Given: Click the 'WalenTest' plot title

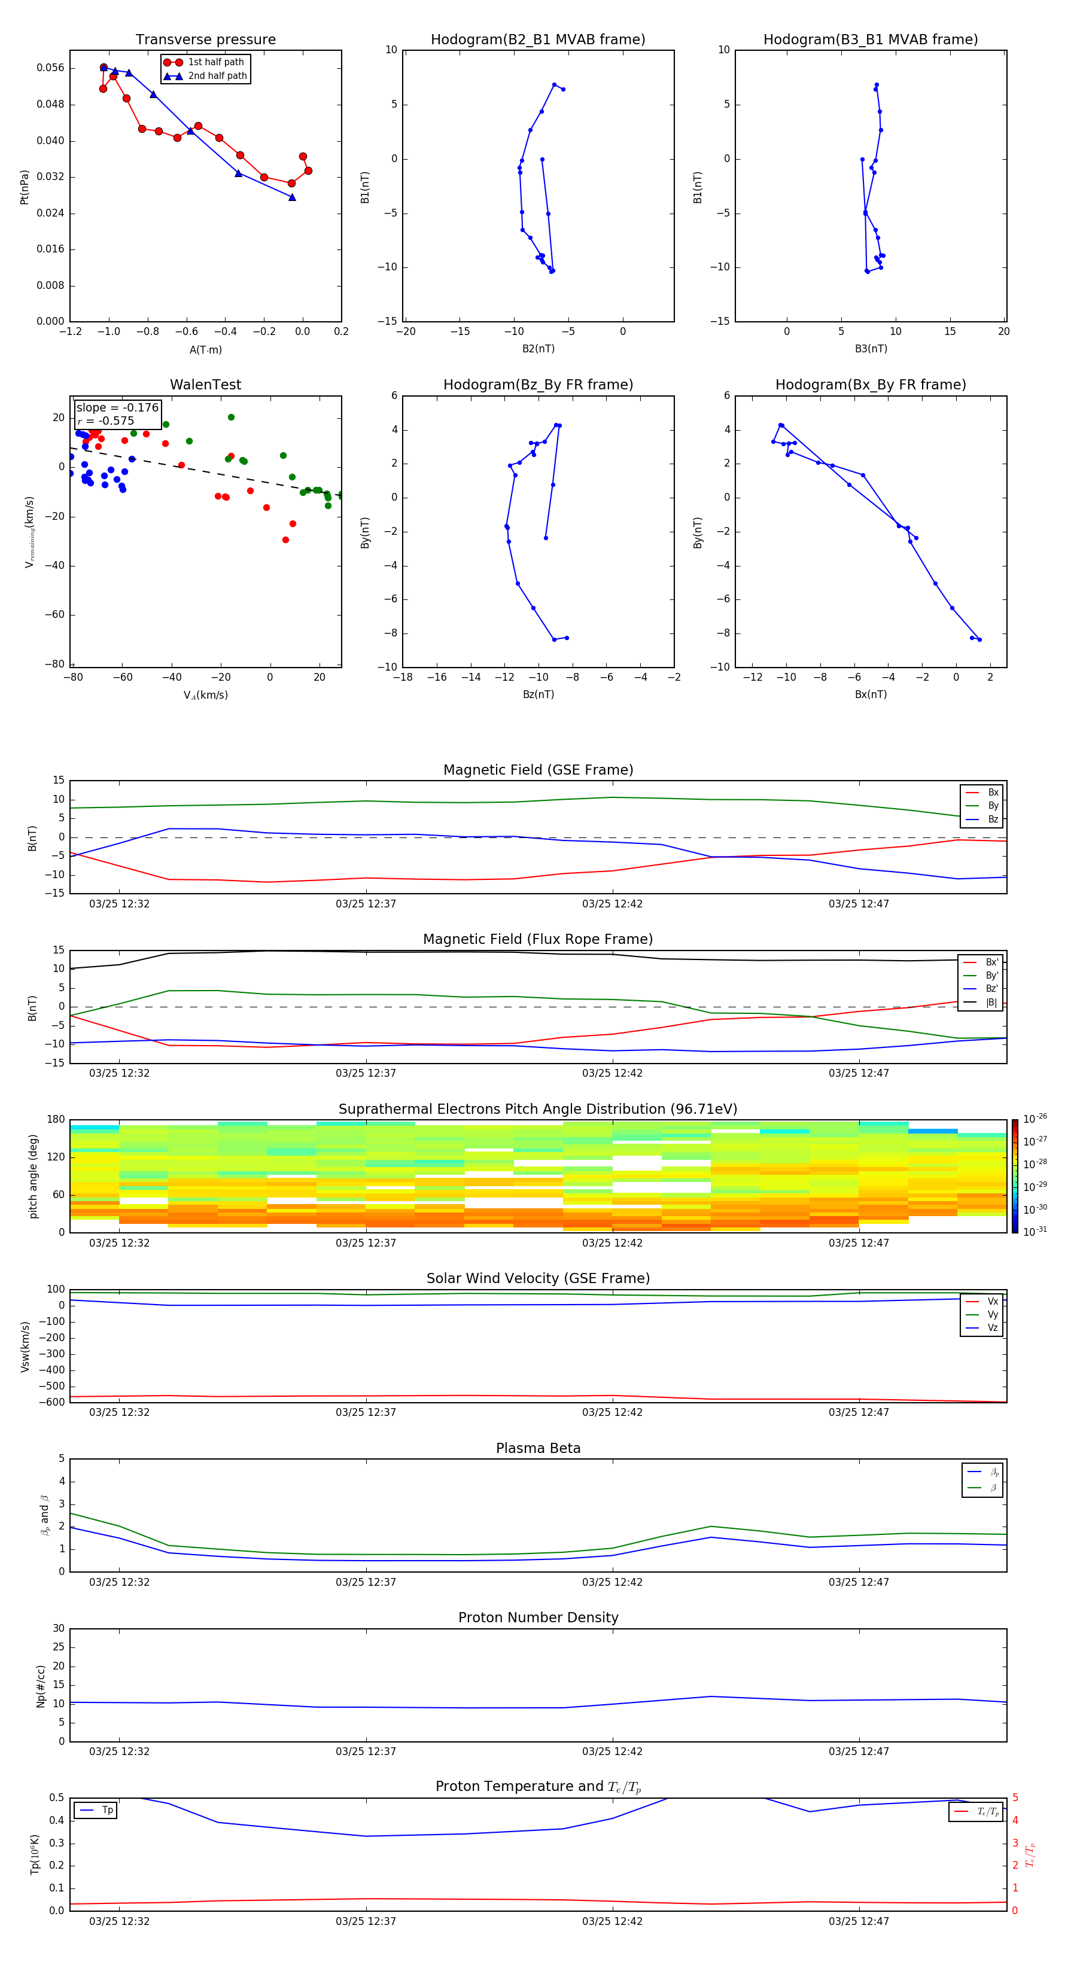Looking at the screenshot, I should pos(205,385).
